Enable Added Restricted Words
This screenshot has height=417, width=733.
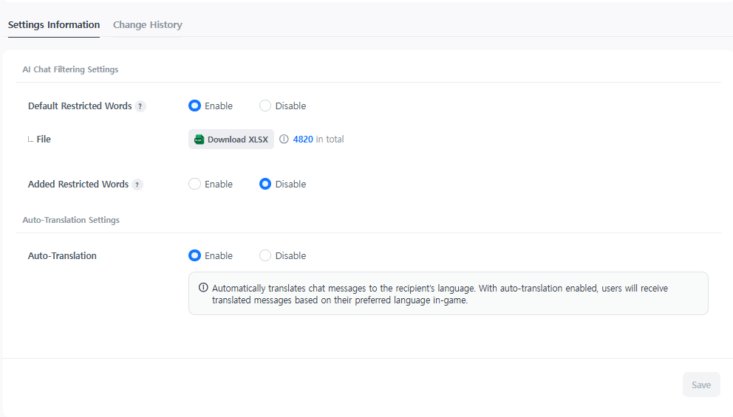pyautogui.click(x=194, y=184)
